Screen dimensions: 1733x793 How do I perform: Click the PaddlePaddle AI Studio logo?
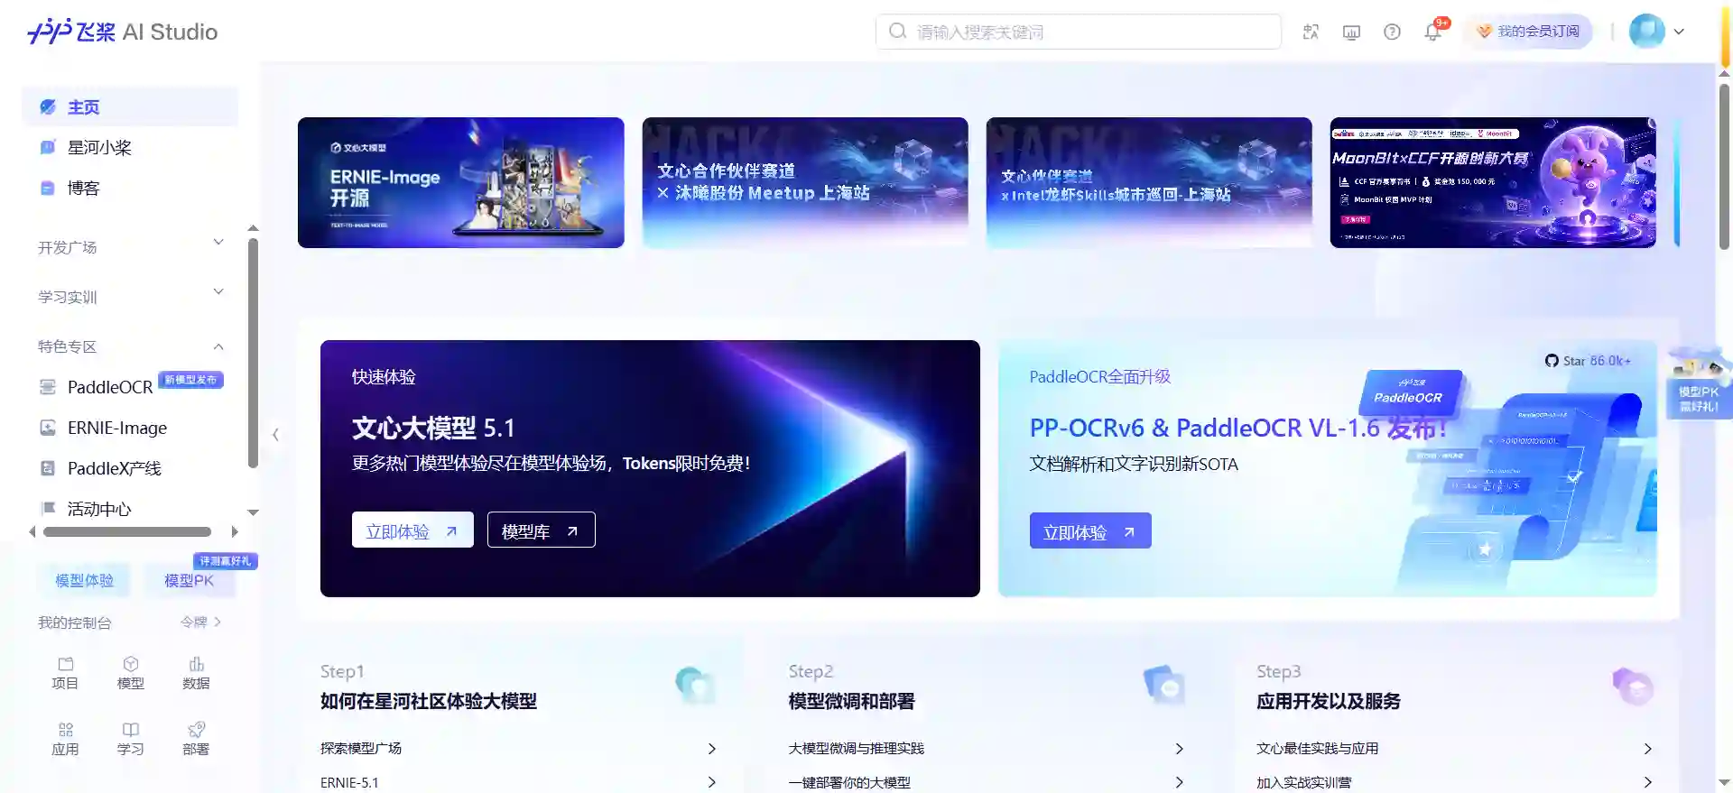[123, 32]
